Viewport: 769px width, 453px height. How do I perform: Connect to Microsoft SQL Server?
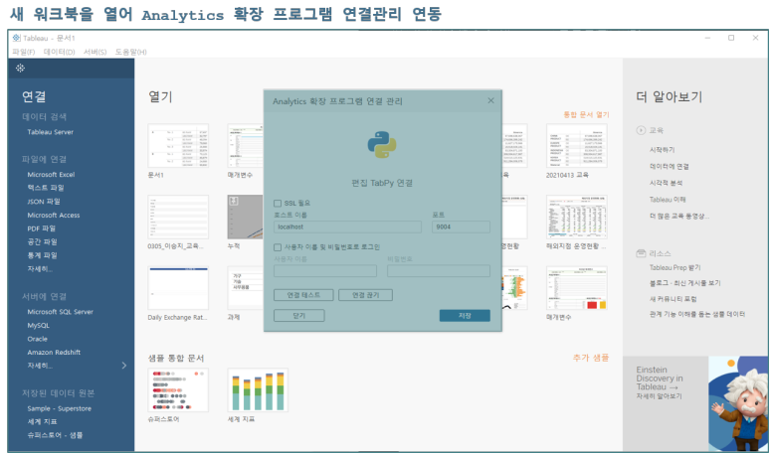click(60, 312)
